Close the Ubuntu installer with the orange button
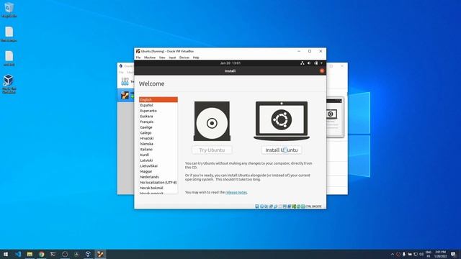The height and width of the screenshot is (259, 461). (322, 71)
